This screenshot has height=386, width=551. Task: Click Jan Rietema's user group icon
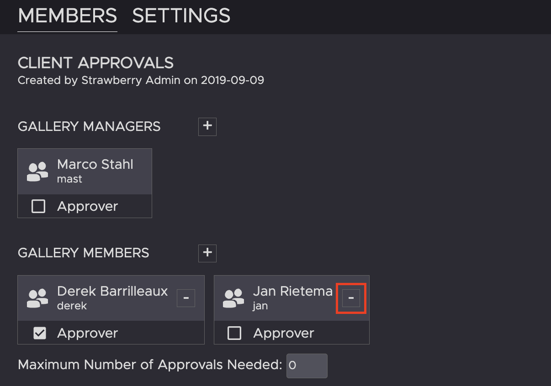[x=233, y=298]
